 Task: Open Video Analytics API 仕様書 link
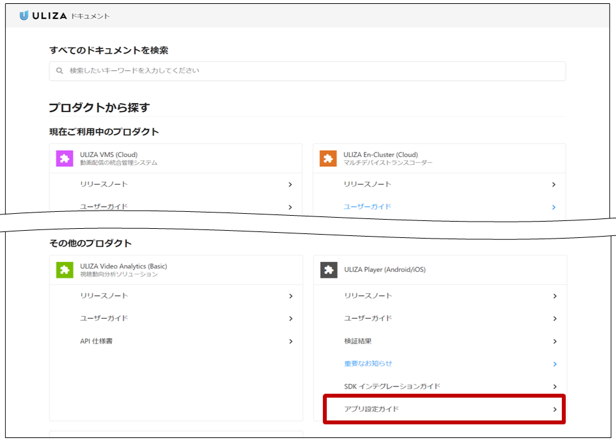(x=96, y=341)
